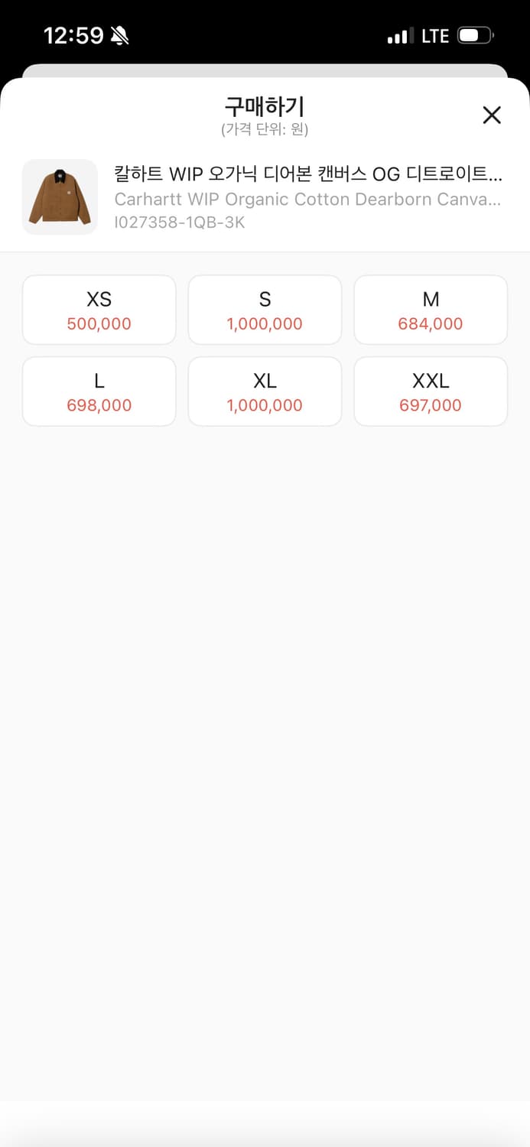Viewport: 530px width, 1147px height.
Task: Pick size L for purchase
Action: [x=99, y=392]
